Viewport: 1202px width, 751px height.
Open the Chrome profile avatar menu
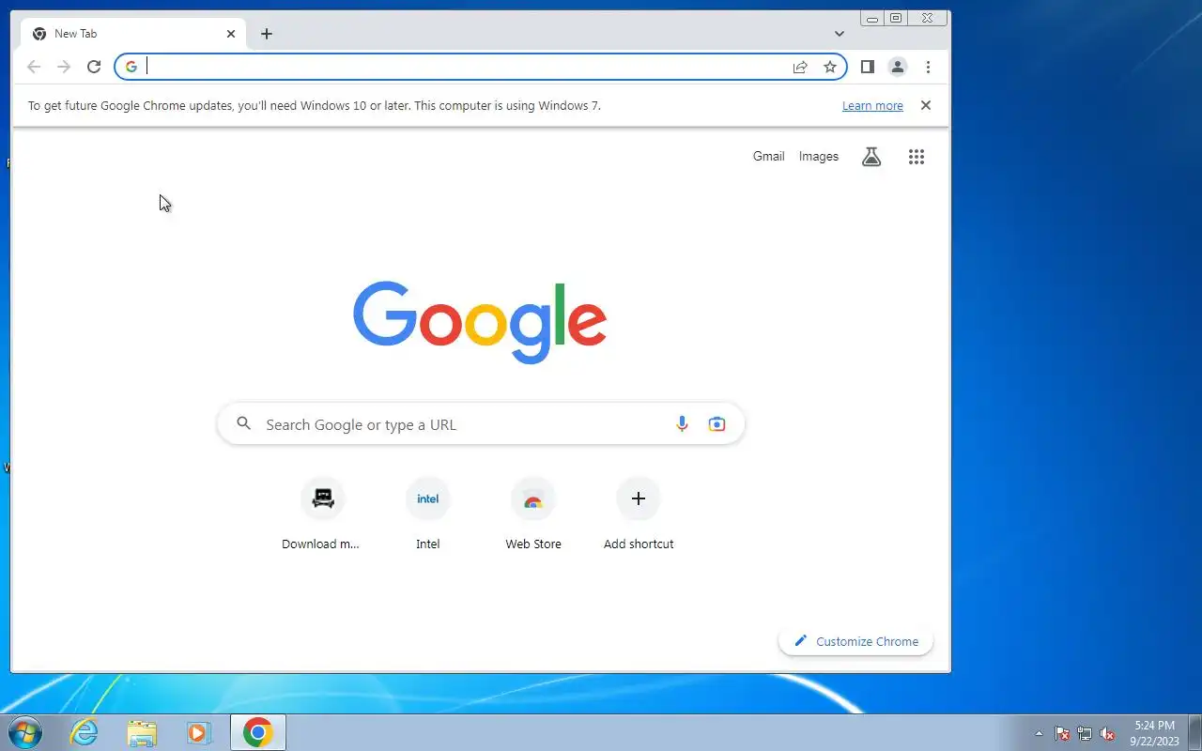[898, 67]
